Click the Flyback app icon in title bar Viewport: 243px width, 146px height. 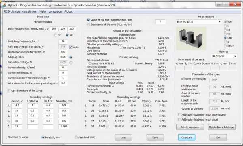[4, 5]
